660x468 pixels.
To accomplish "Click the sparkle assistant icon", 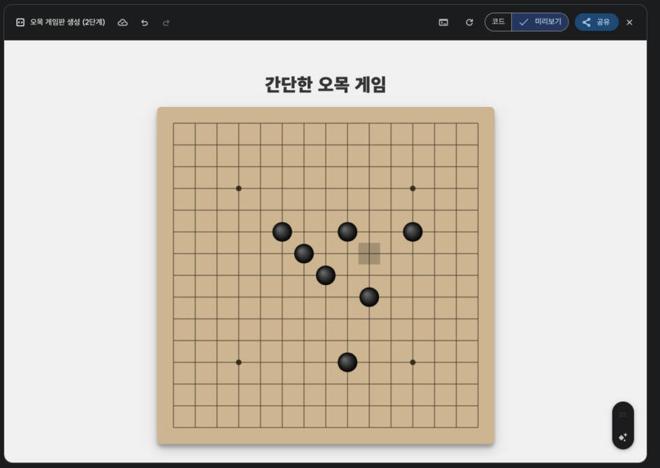I will click(623, 437).
